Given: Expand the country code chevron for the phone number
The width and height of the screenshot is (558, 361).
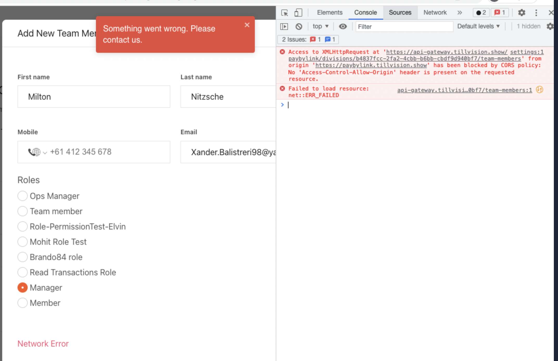Looking at the screenshot, I should click(45, 152).
